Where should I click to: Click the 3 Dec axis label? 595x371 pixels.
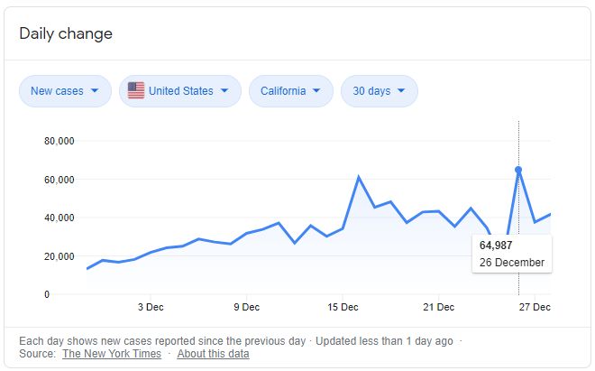[151, 307]
